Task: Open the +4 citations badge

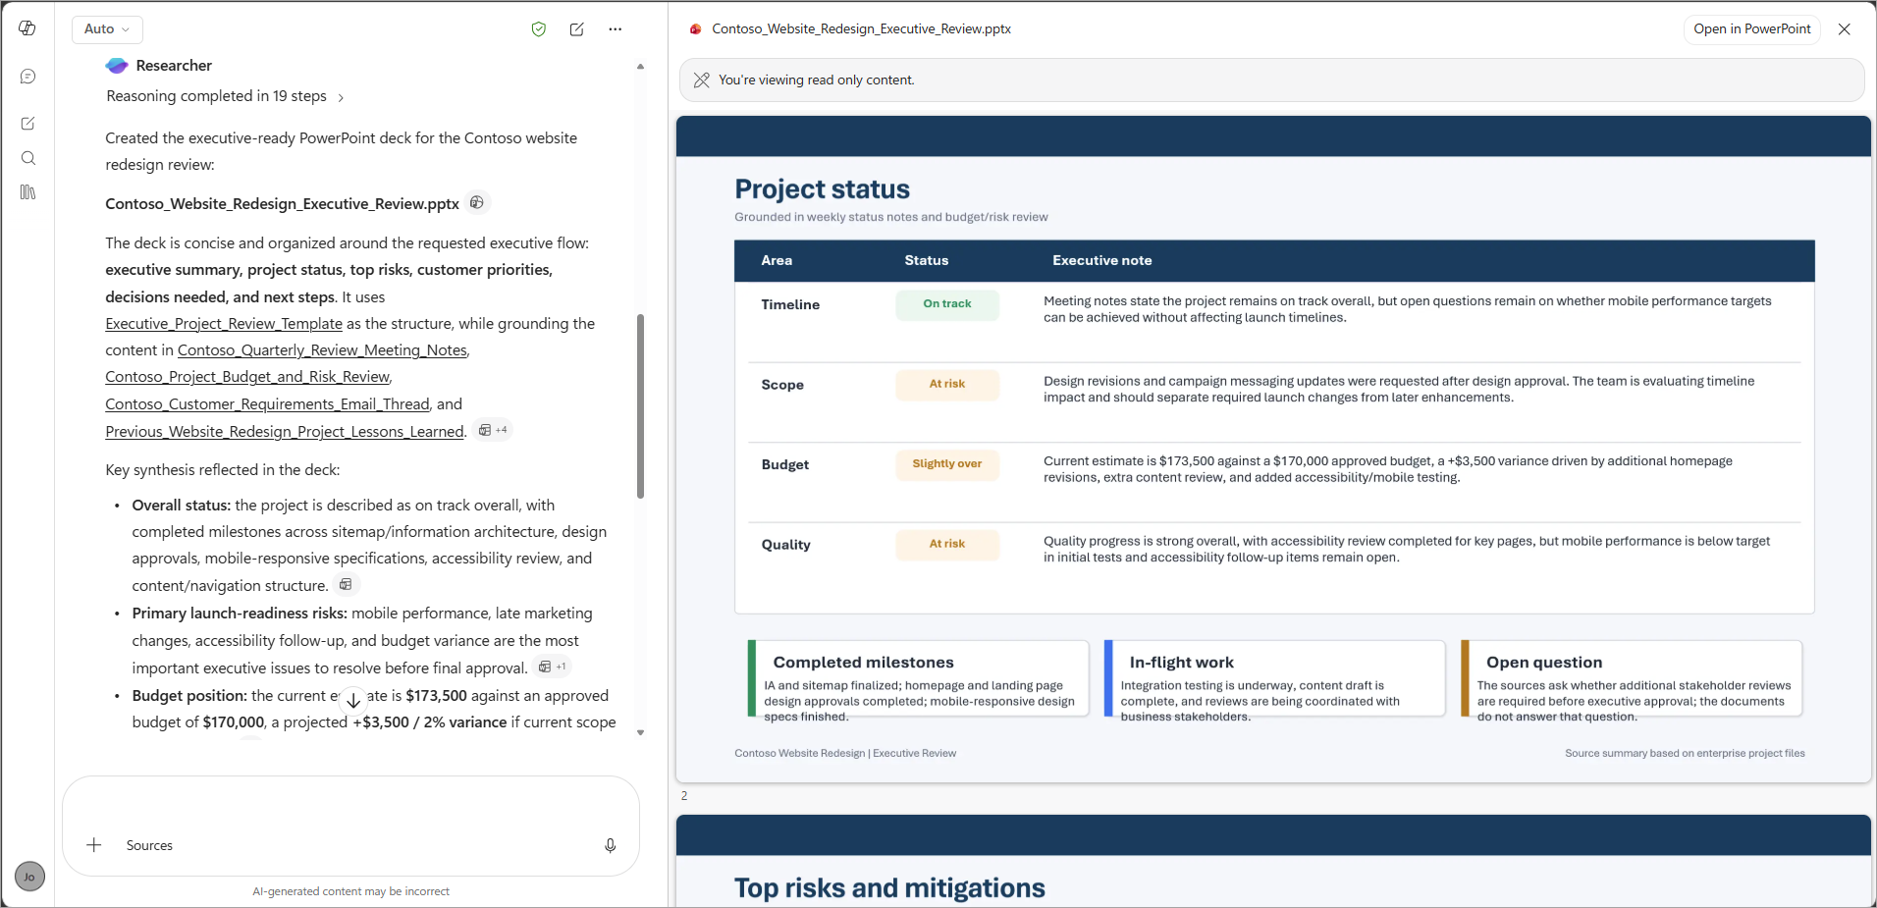Action: click(x=493, y=430)
